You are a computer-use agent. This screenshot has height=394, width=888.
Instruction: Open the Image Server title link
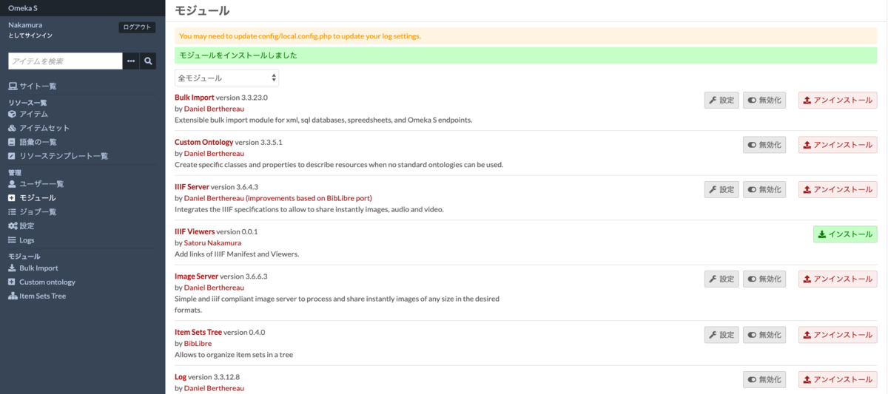196,276
